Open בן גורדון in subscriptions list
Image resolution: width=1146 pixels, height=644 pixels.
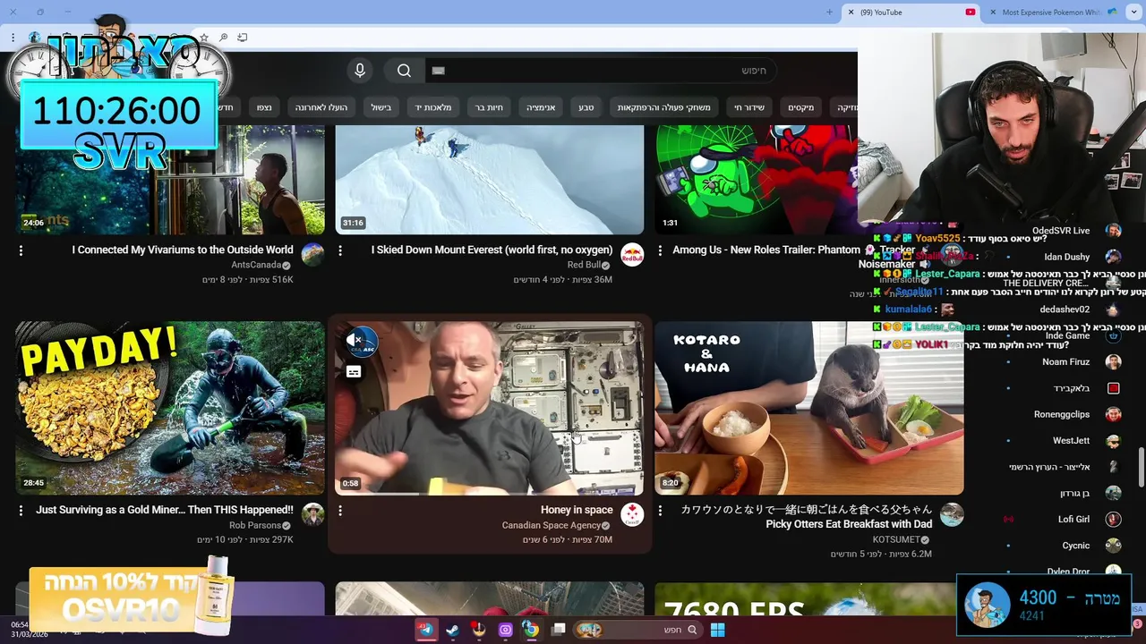pyautogui.click(x=1074, y=493)
